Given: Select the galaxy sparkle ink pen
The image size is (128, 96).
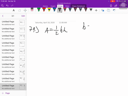Looking at the screenshot, I should (x=81, y=10).
